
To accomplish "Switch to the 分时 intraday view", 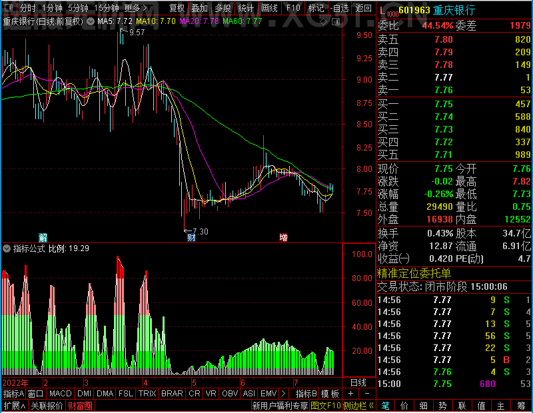I will tap(27, 8).
